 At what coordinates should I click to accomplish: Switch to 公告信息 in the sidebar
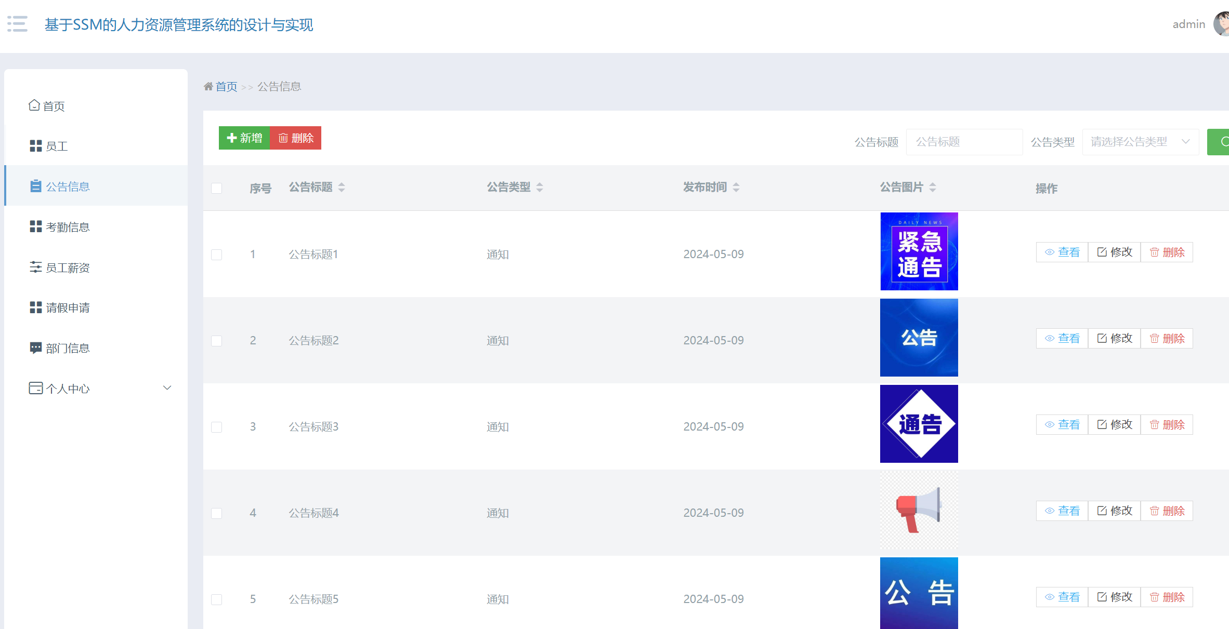tap(68, 185)
